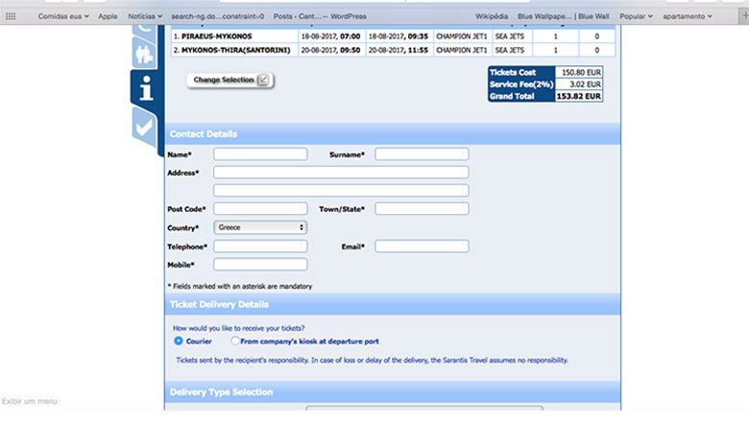Image resolution: width=749 pixels, height=424 pixels.
Task: Focus the Surname input field
Action: [x=422, y=154]
